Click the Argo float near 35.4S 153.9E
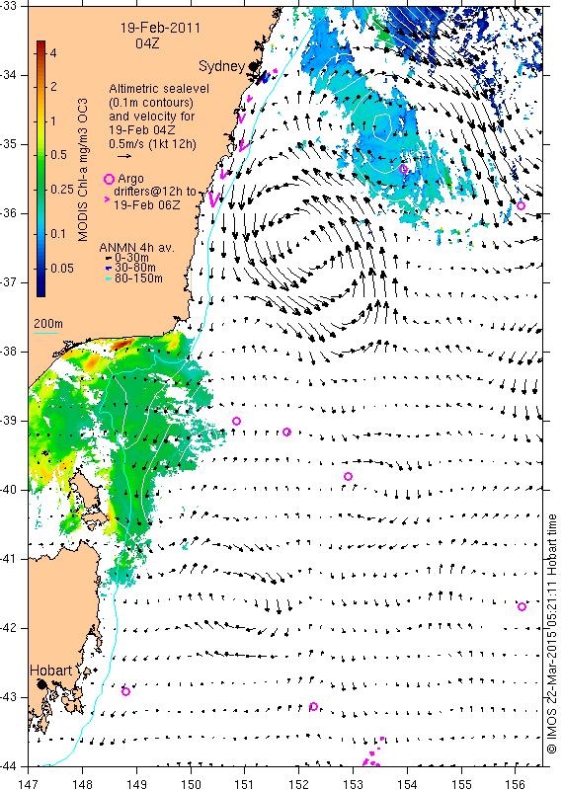 pyautogui.click(x=403, y=169)
